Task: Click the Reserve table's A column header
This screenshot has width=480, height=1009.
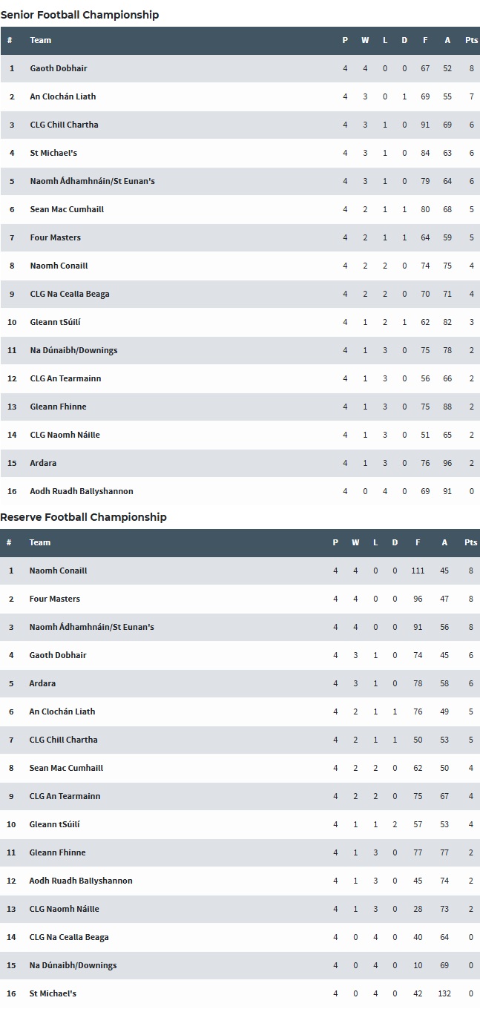Action: (444, 542)
